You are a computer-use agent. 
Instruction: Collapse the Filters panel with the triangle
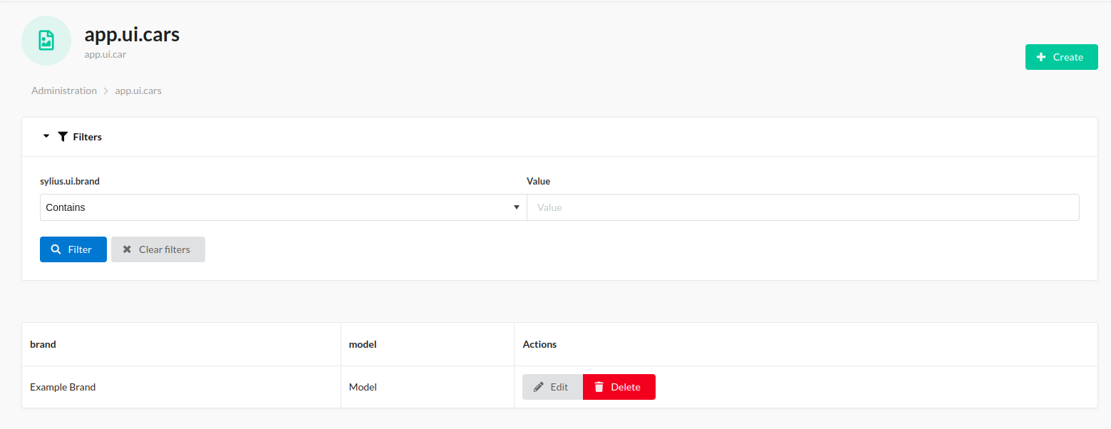tap(46, 136)
